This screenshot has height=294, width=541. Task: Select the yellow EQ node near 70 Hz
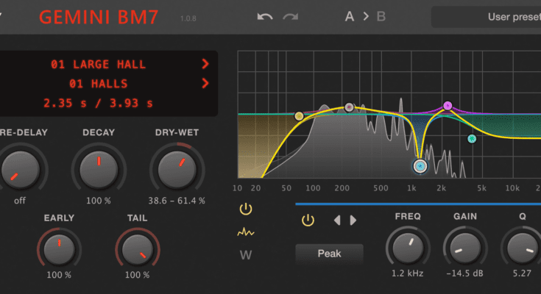pos(299,116)
